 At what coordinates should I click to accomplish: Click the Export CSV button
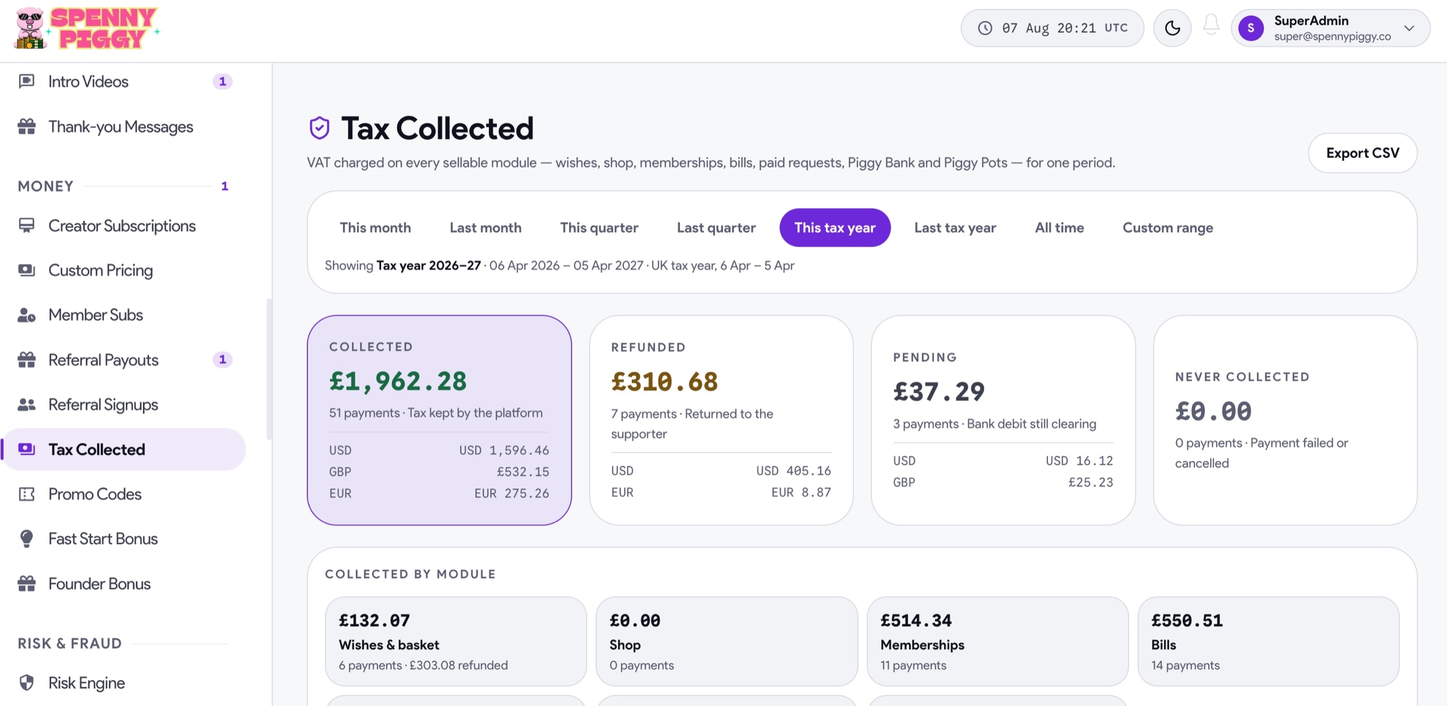(1363, 153)
